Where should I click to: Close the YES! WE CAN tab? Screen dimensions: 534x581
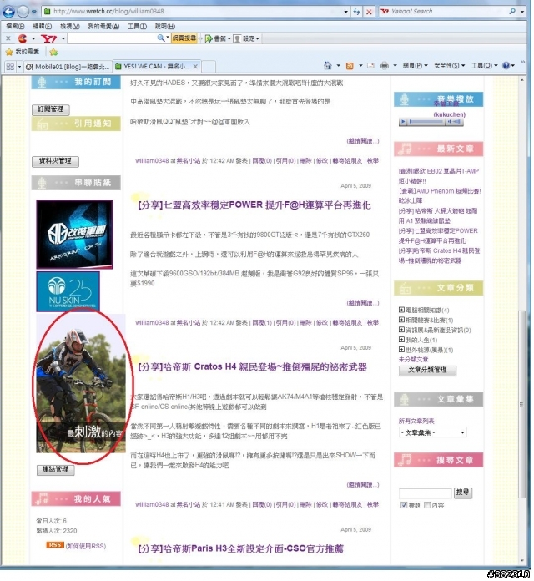(195, 67)
